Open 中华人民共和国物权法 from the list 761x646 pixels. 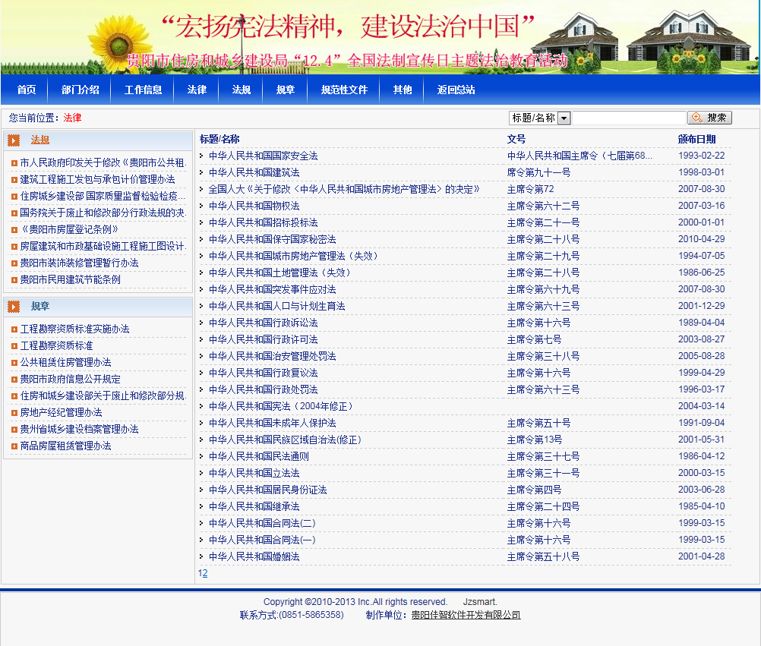coord(254,206)
